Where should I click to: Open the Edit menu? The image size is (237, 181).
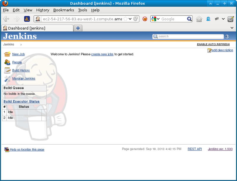pos(16,10)
